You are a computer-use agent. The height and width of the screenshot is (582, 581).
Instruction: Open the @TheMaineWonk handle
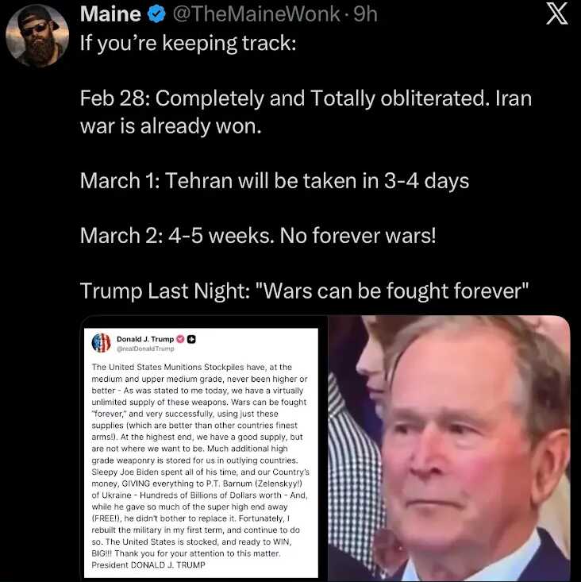coord(254,13)
